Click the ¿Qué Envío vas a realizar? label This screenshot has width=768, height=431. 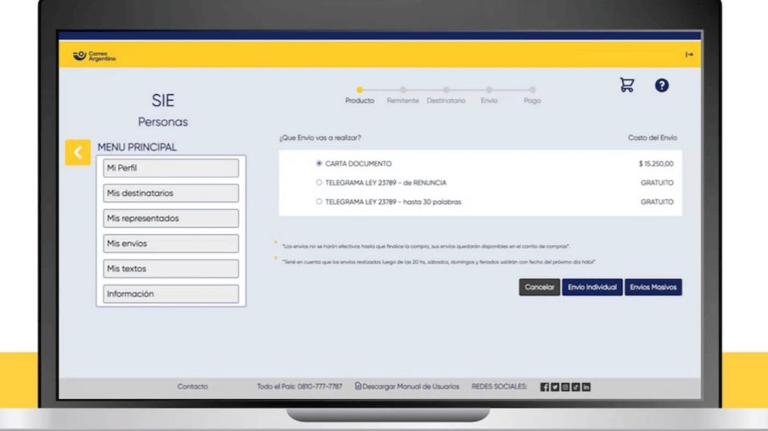pyautogui.click(x=321, y=138)
